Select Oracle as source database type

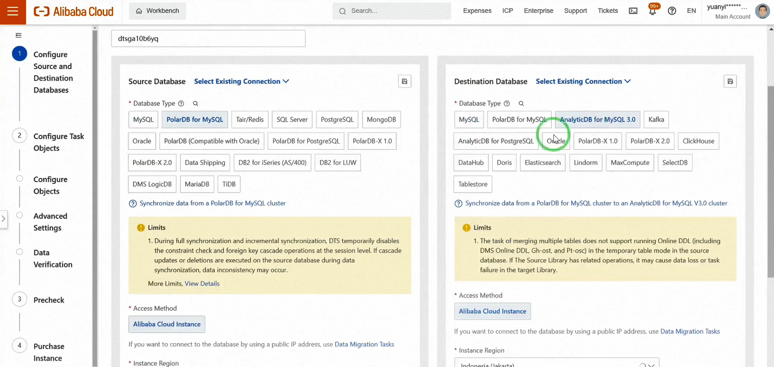click(142, 141)
